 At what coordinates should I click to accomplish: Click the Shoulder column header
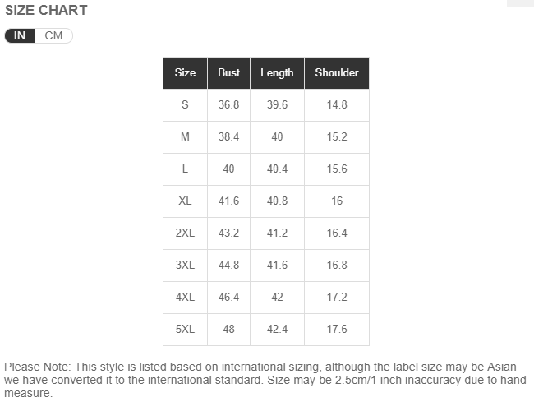pos(337,73)
